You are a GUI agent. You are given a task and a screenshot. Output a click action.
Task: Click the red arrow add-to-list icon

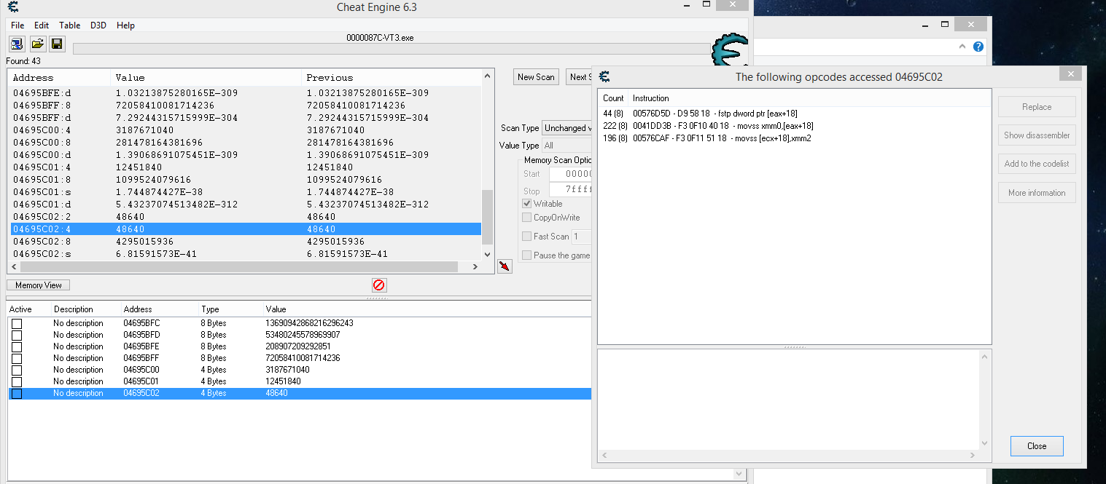coord(505,266)
